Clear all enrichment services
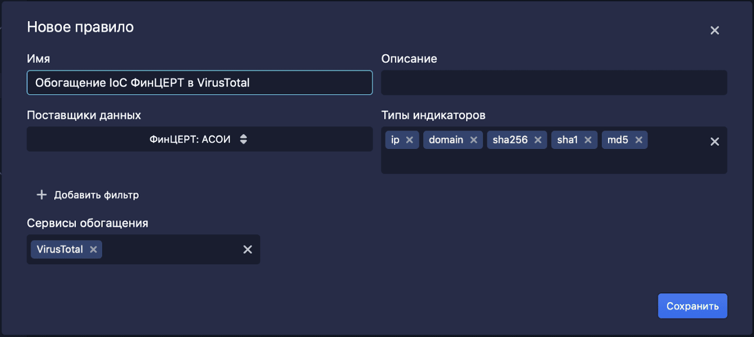The width and height of the screenshot is (754, 337). (248, 250)
